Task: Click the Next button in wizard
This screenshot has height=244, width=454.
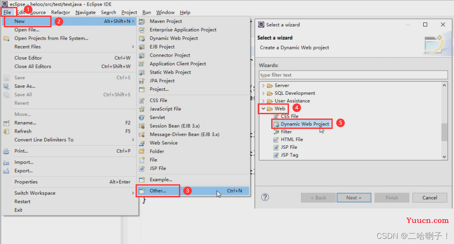Action: (354, 198)
